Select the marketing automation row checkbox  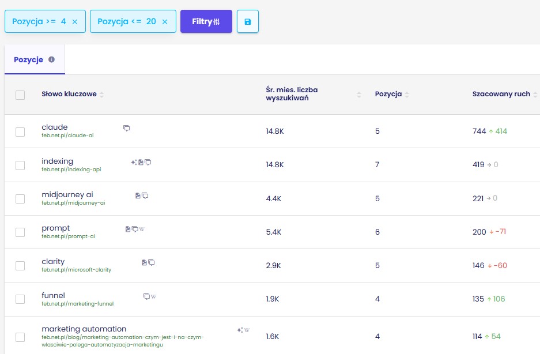point(20,337)
